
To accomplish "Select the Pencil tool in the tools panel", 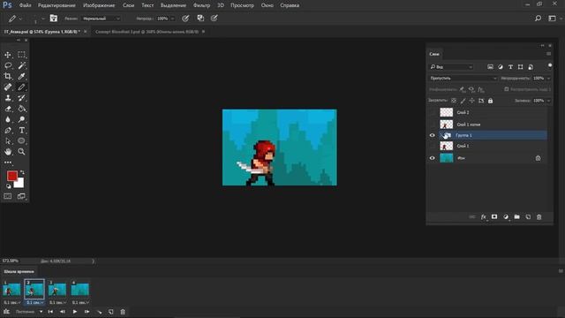I will pyautogui.click(x=21, y=87).
